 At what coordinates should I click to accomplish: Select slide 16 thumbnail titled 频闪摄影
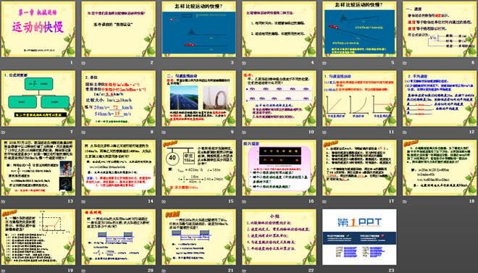point(279,167)
